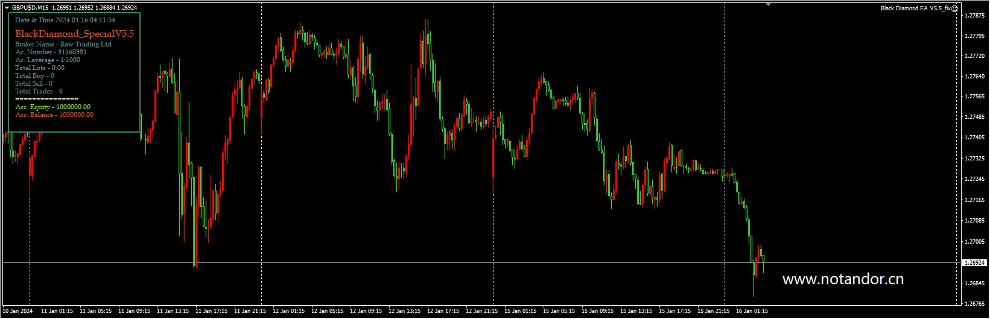Click the 1.27565 price scale label

tap(975, 96)
